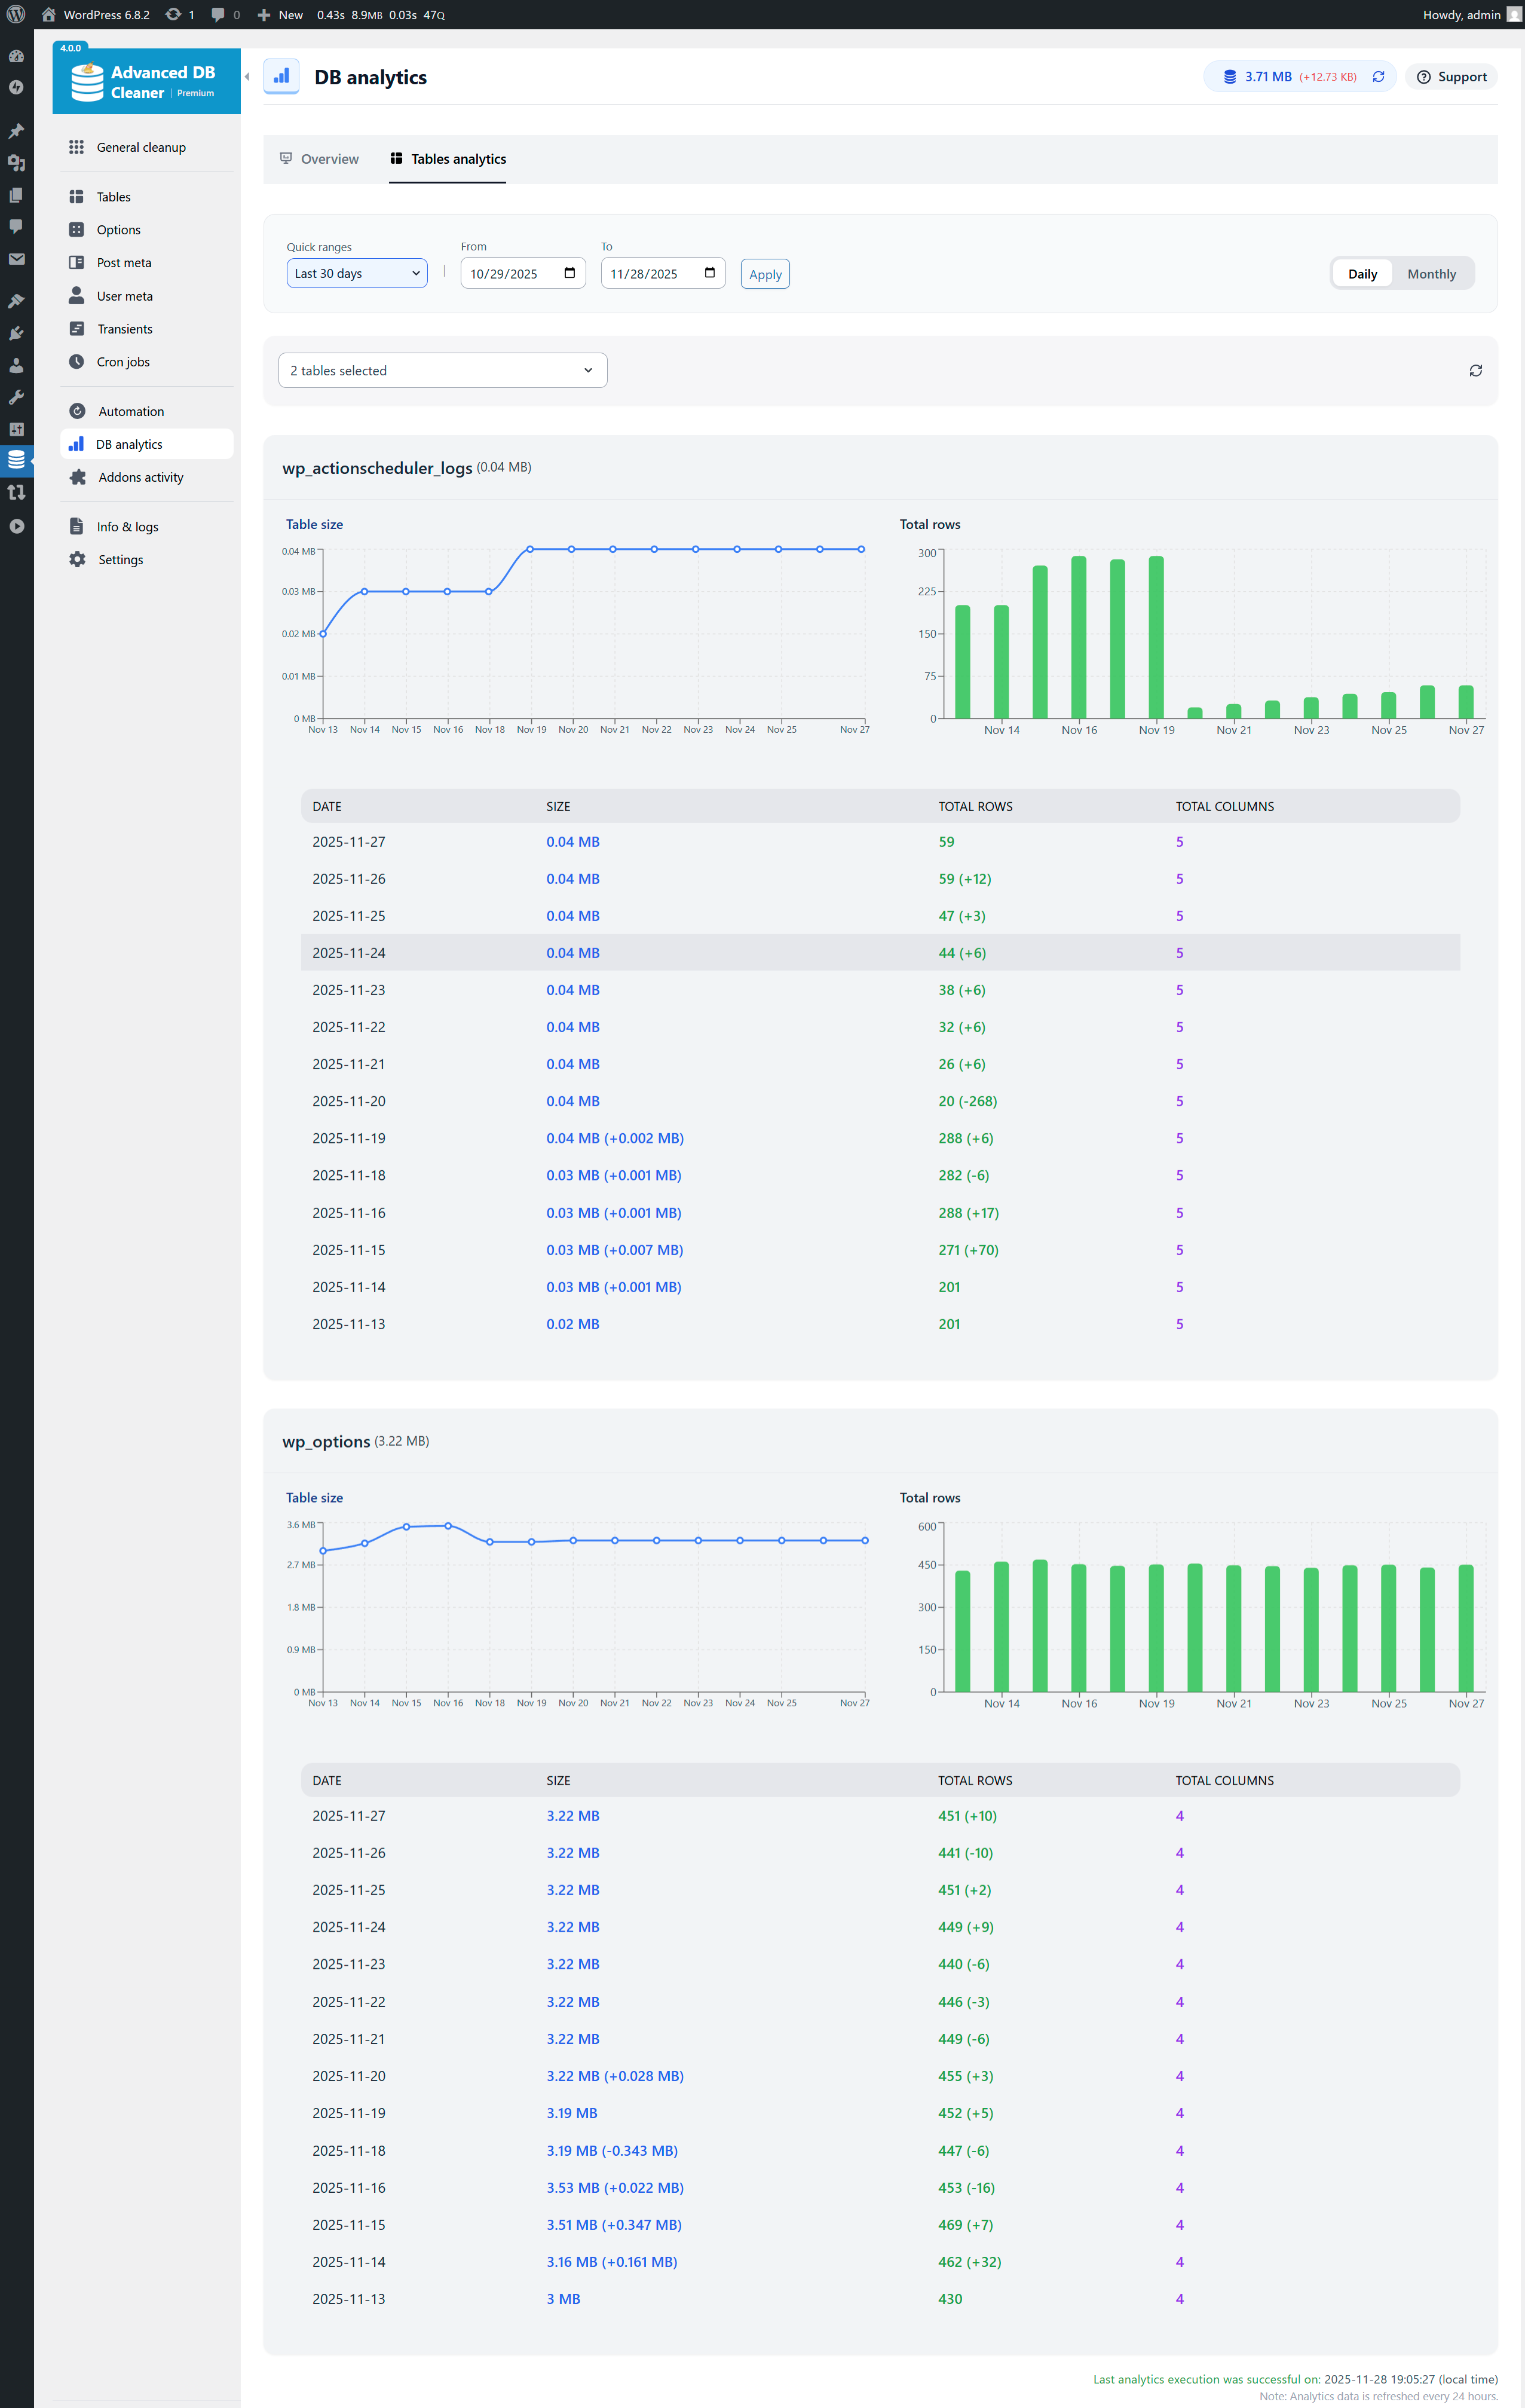This screenshot has height=2408, width=1525.
Task: Switch the analytics view to Monthly
Action: tap(1431, 273)
